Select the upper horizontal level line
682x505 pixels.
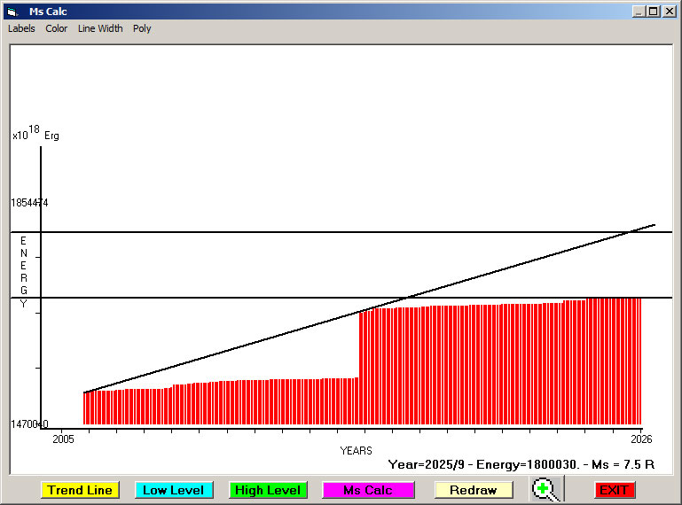click(x=266, y=232)
